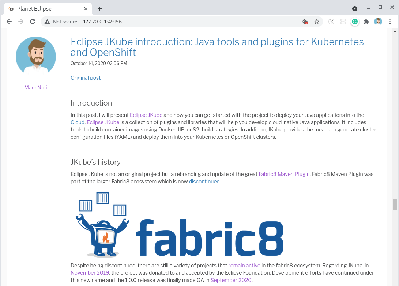Open the Grammarly extension
399x286 pixels.
point(355,22)
